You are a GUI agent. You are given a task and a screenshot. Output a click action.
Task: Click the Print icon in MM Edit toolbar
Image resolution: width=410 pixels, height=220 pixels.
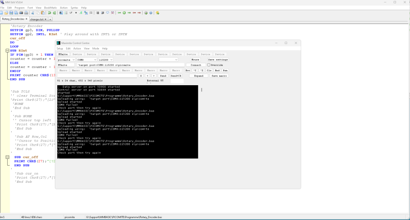pos(26,13)
